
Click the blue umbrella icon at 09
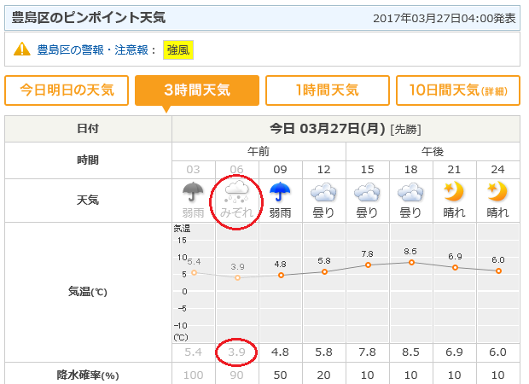281,192
